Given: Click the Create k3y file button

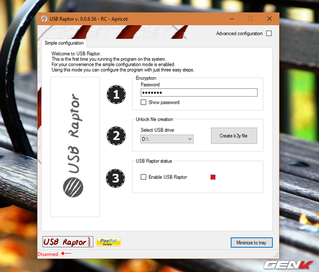Looking at the screenshot, I should click(234, 136).
